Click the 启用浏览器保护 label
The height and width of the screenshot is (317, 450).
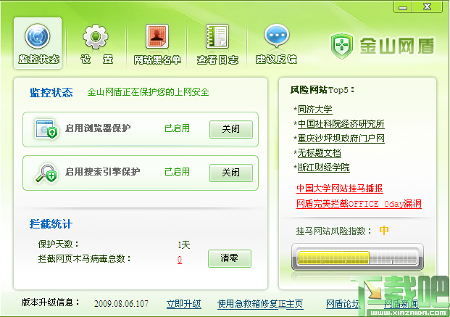tap(98, 128)
